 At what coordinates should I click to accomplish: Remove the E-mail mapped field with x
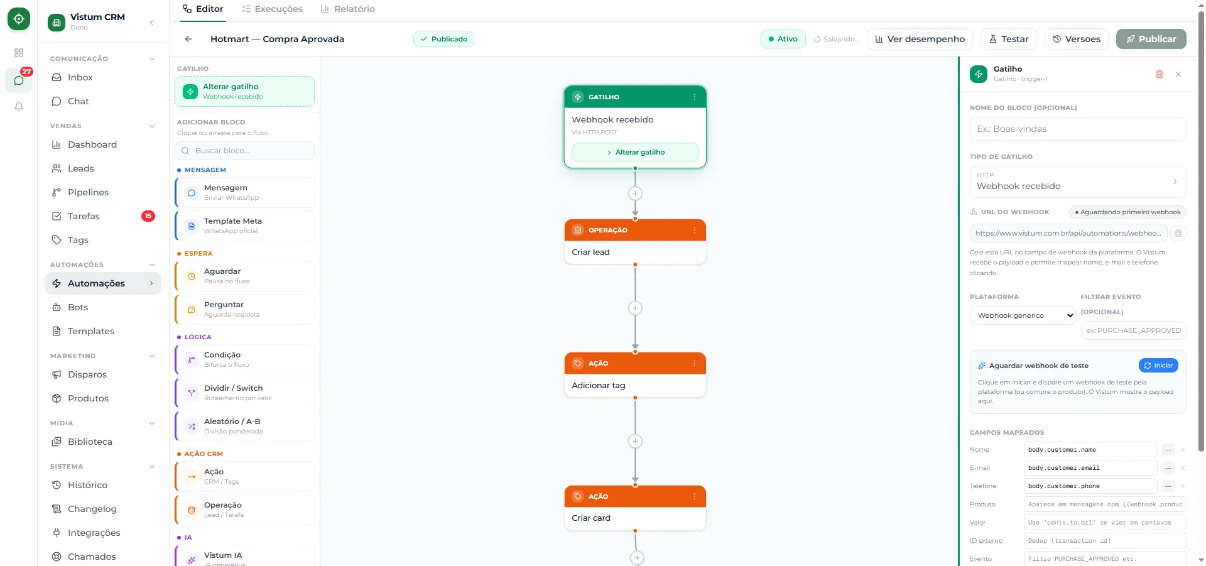(x=1183, y=468)
